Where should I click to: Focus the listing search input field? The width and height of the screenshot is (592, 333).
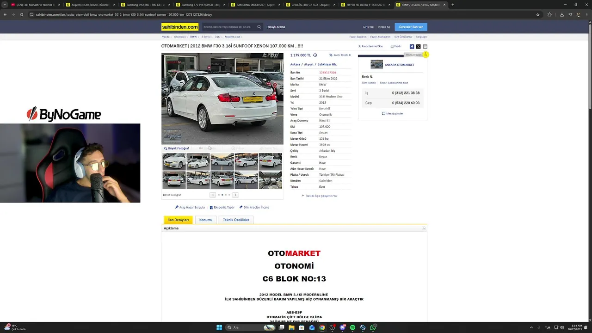click(229, 27)
